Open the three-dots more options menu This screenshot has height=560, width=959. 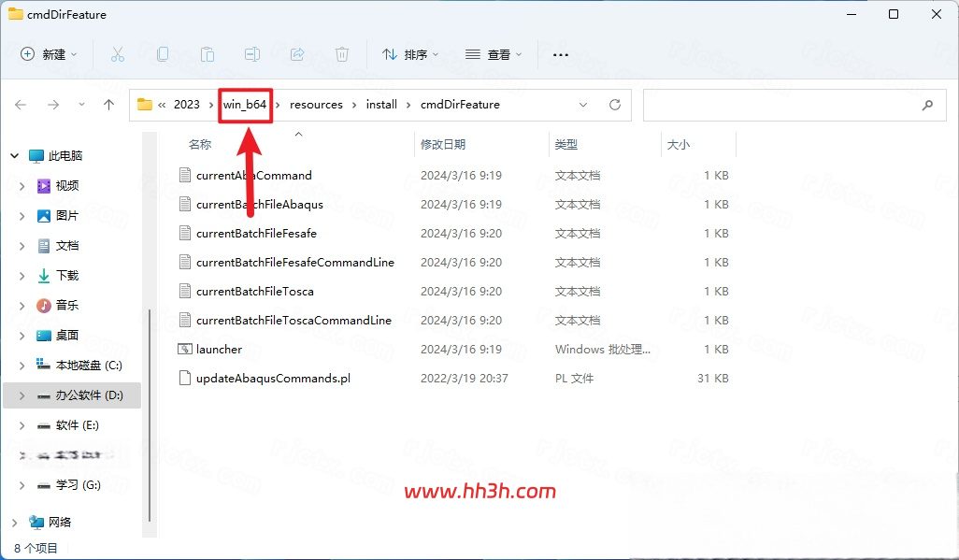pyautogui.click(x=560, y=54)
